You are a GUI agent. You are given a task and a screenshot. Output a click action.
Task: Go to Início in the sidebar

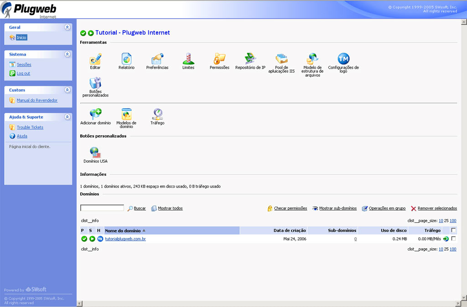click(21, 37)
